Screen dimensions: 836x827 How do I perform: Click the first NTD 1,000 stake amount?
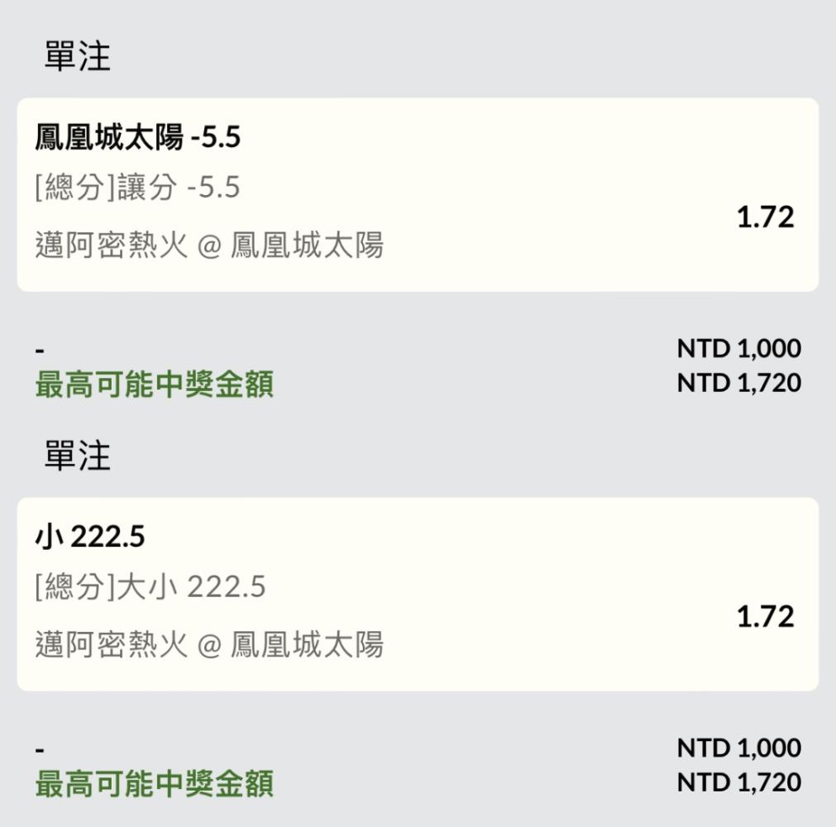tap(739, 349)
